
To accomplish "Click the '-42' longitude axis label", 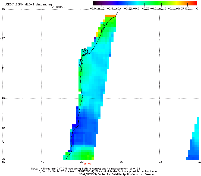I will (42, 162).
